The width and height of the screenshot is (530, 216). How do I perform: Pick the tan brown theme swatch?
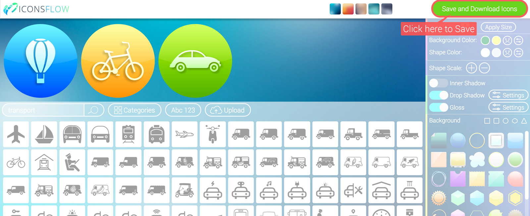pos(361,9)
